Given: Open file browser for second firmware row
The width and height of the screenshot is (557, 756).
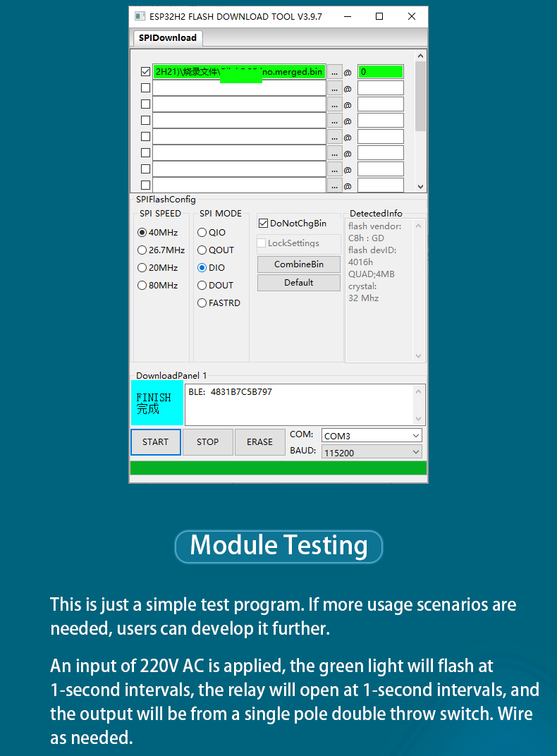Looking at the screenshot, I should [x=334, y=88].
